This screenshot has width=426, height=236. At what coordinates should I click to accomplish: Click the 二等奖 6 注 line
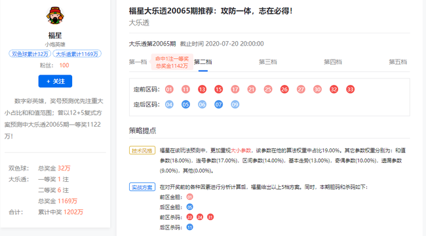click(x=54, y=190)
